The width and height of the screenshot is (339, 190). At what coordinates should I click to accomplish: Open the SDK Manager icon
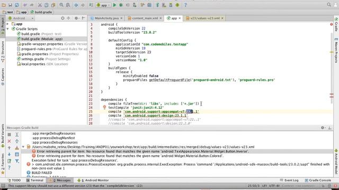[171, 5]
